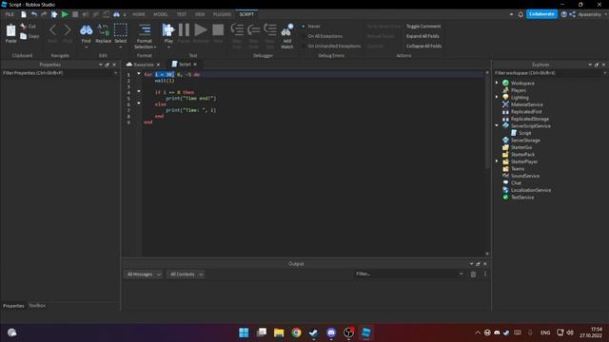The width and height of the screenshot is (609, 342).
Task: Click the help icon beside Collaborate
Action: (x=563, y=14)
